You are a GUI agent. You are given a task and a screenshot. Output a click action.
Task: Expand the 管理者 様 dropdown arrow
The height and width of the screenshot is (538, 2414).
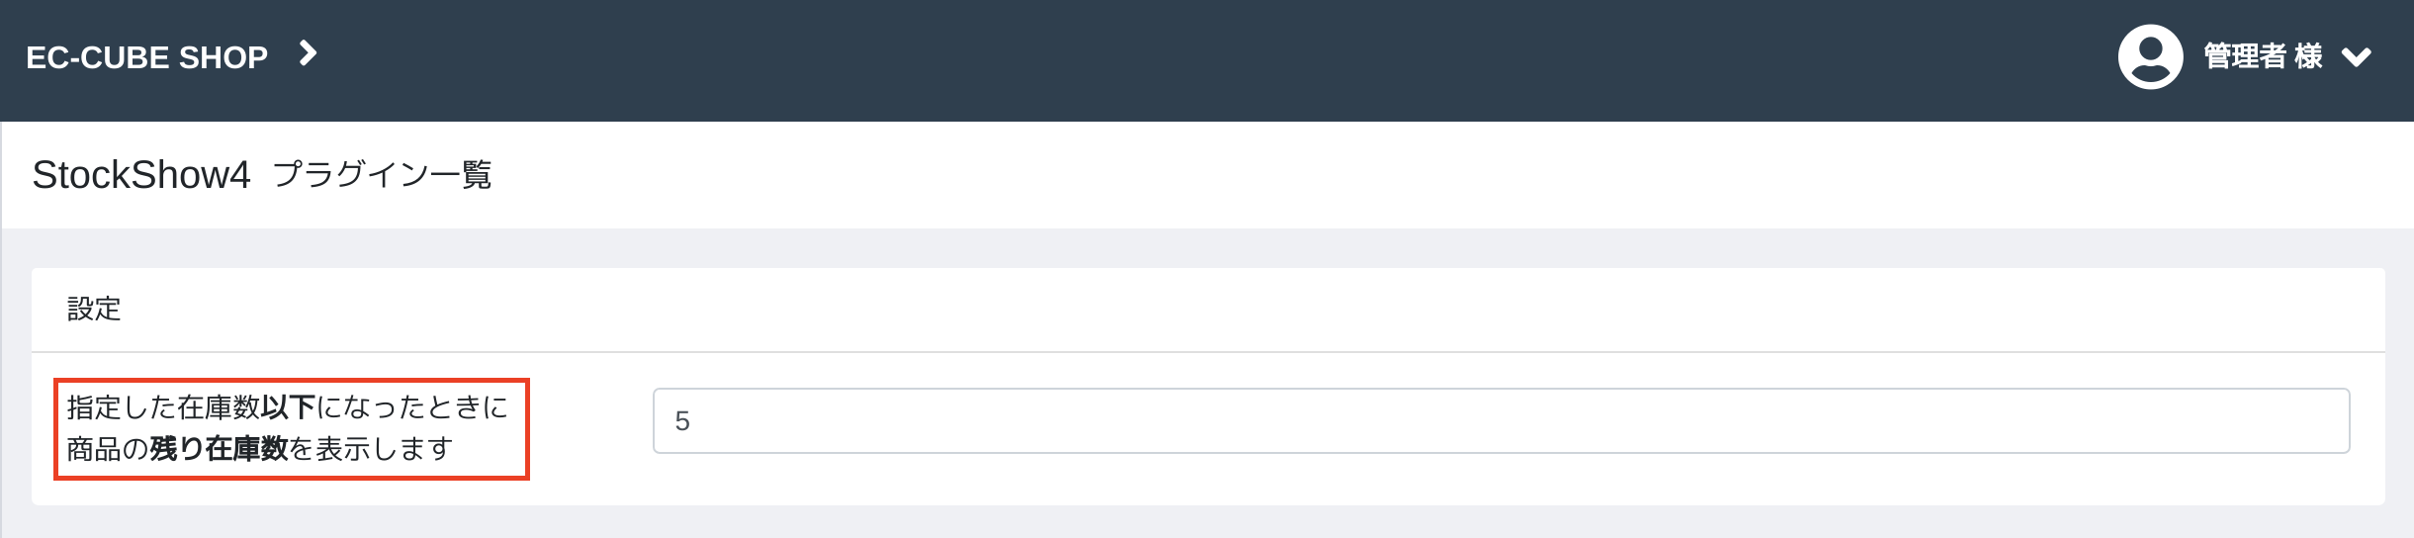(x=2357, y=58)
